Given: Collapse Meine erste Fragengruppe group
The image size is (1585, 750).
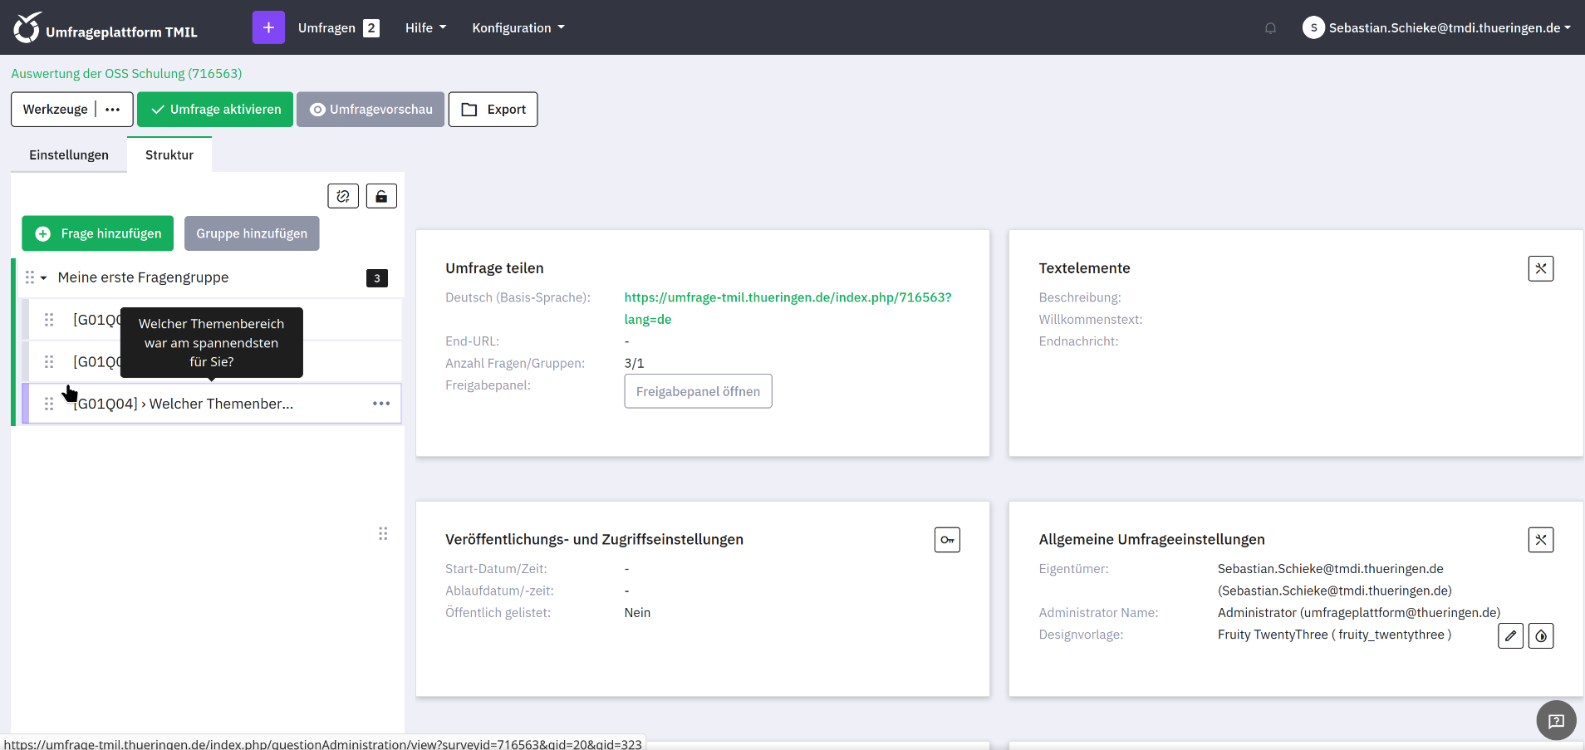Looking at the screenshot, I should [43, 278].
